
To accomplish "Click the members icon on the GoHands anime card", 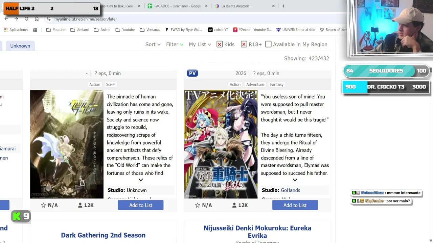I will [x=234, y=205].
